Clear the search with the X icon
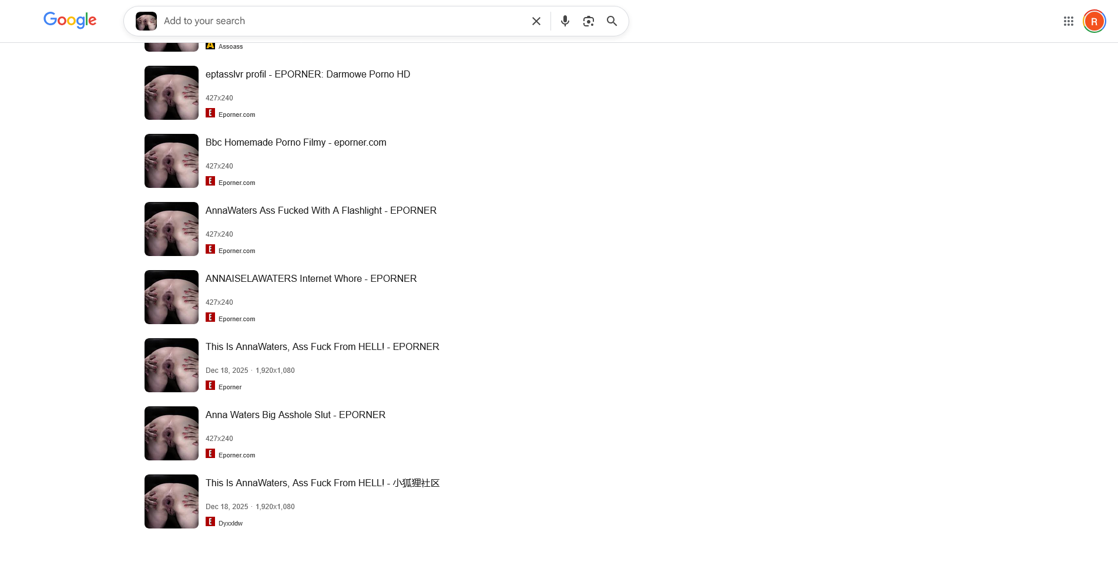The width and height of the screenshot is (1118, 569). [x=536, y=21]
